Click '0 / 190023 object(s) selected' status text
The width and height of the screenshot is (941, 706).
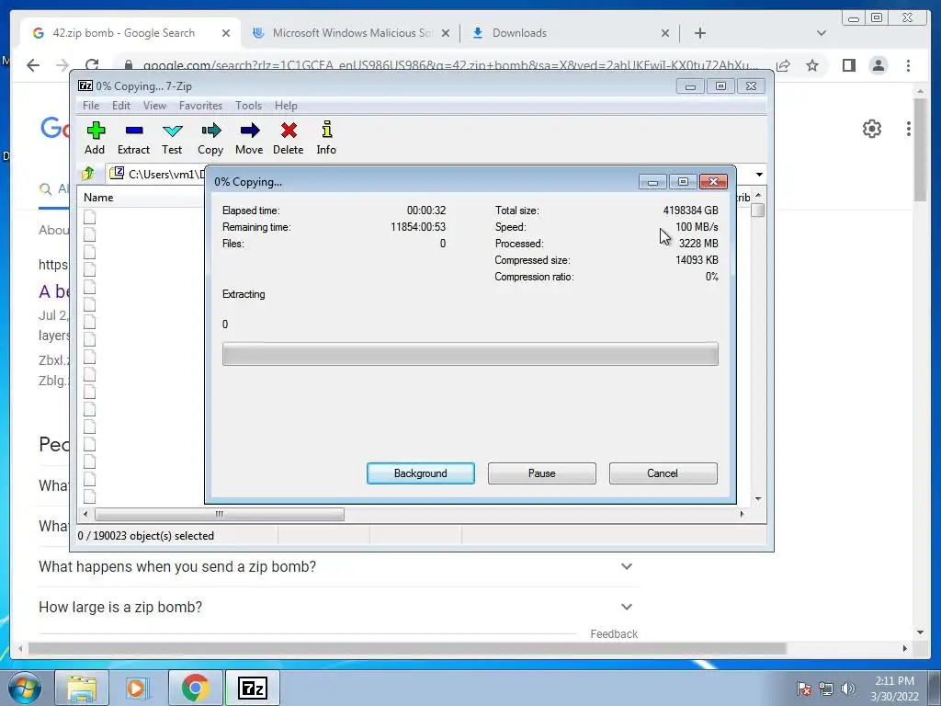click(x=146, y=536)
